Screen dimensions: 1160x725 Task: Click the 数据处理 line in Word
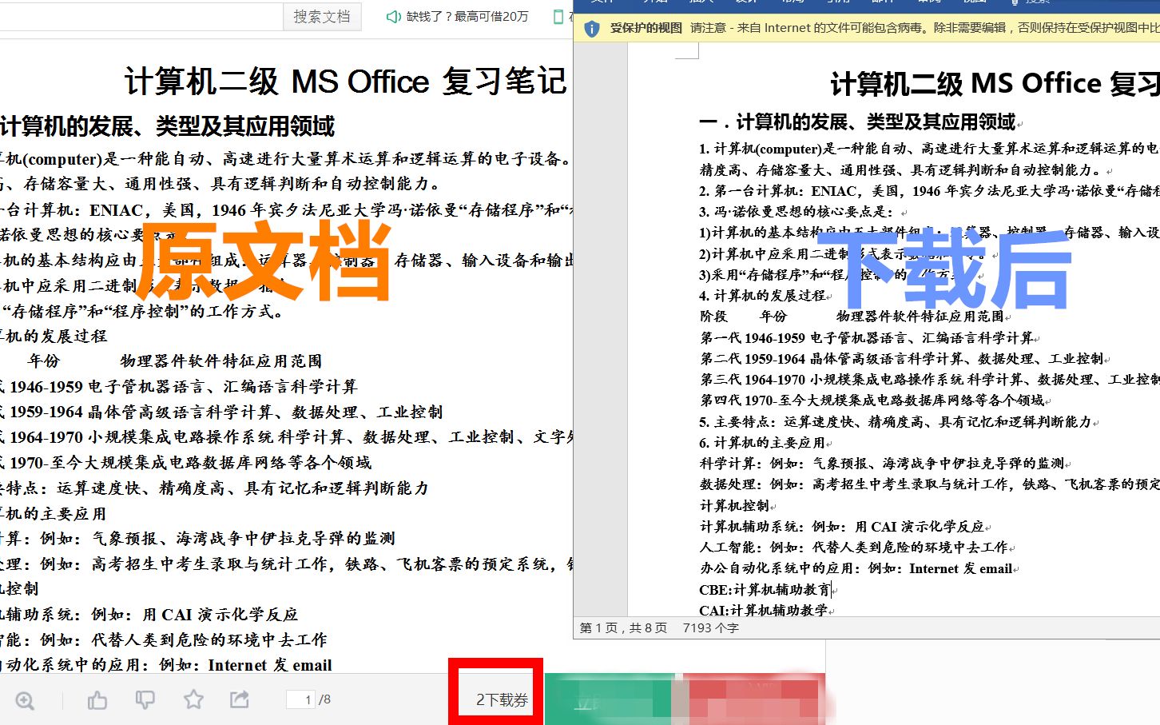point(929,484)
